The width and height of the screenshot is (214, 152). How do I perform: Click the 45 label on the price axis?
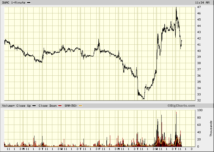(199, 20)
